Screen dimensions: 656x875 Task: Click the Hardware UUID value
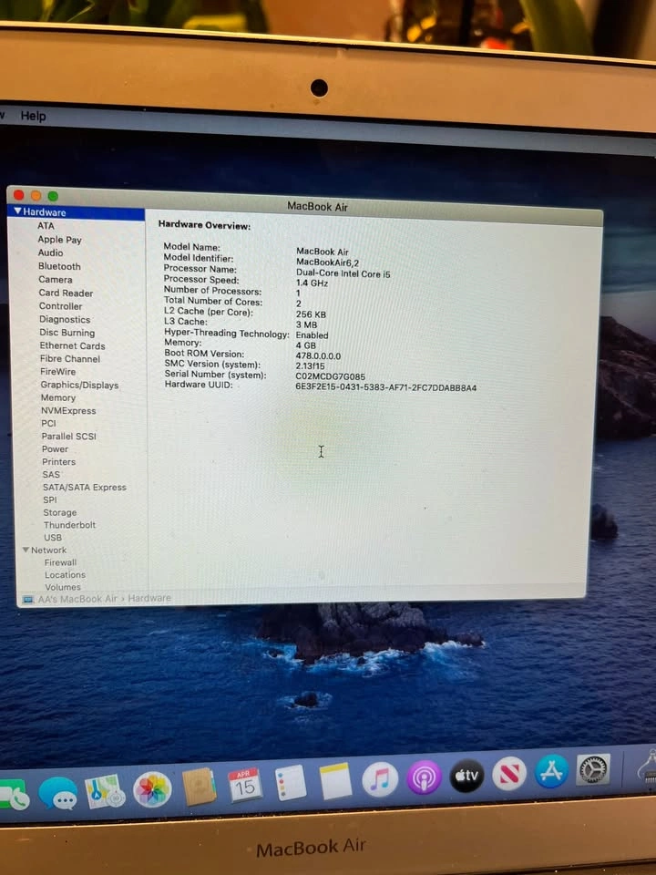point(386,388)
